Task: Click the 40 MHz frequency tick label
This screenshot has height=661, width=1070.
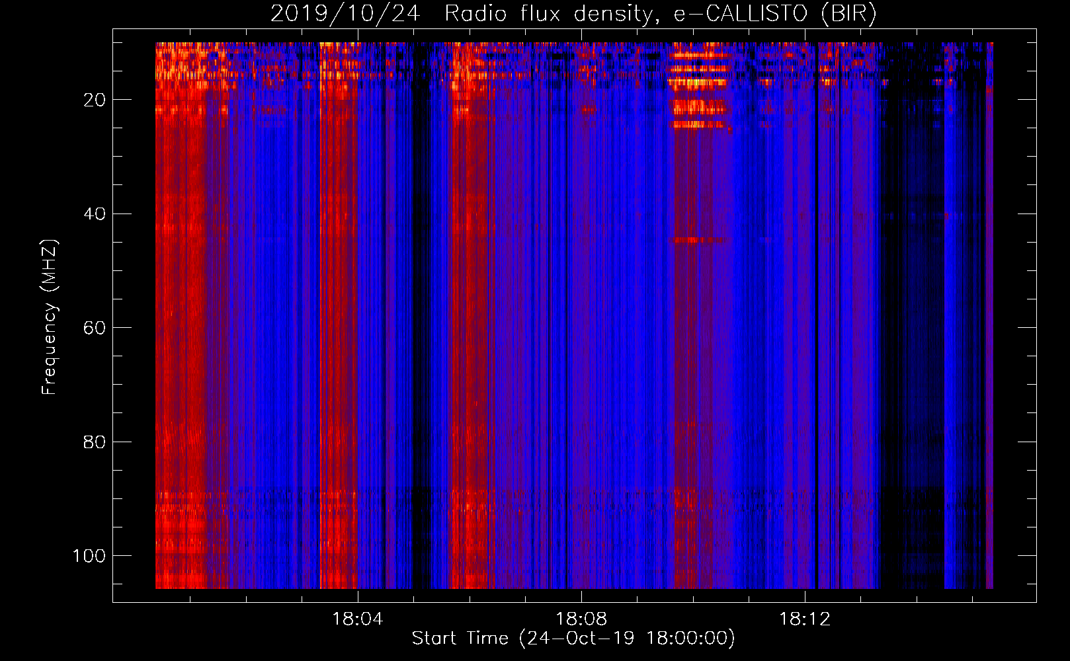Action: coord(95,214)
